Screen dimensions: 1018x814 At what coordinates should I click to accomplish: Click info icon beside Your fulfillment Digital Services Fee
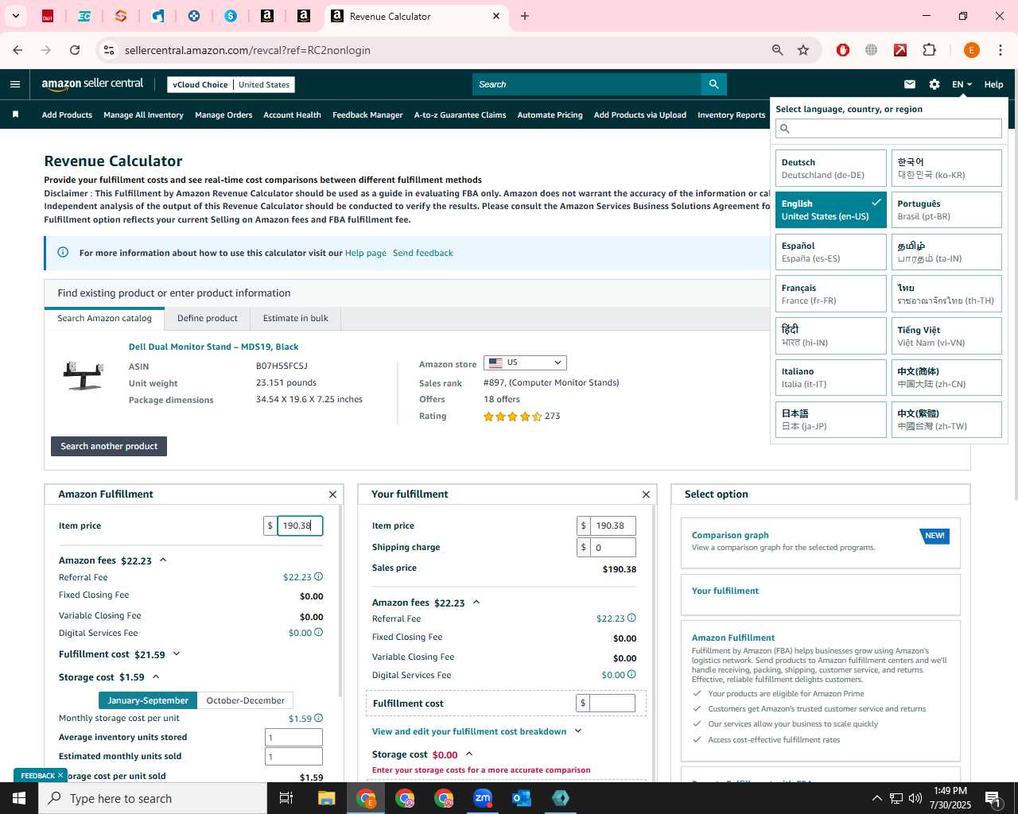point(631,674)
